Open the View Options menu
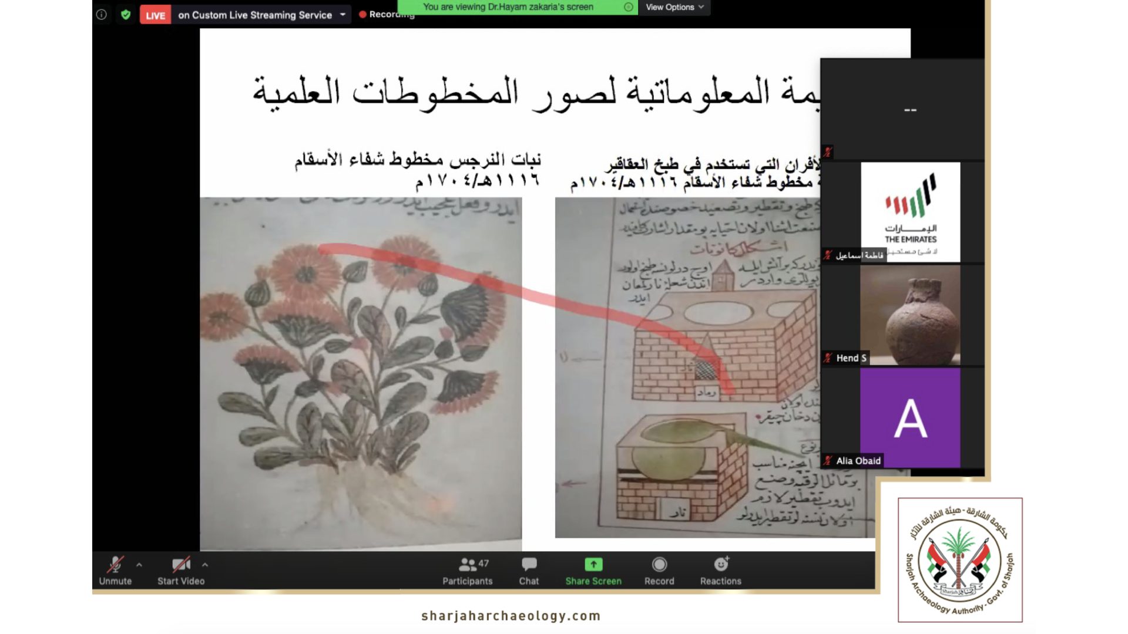 point(674,7)
